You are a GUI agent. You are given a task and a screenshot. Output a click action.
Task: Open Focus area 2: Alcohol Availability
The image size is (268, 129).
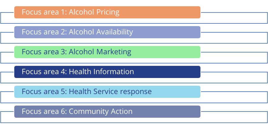click(x=107, y=32)
